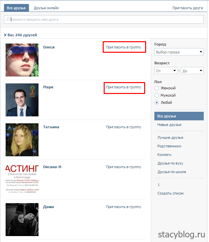Viewport: 209px width, 242px height.
Task: Select Лучшие друзья filter
Action: tap(170, 137)
